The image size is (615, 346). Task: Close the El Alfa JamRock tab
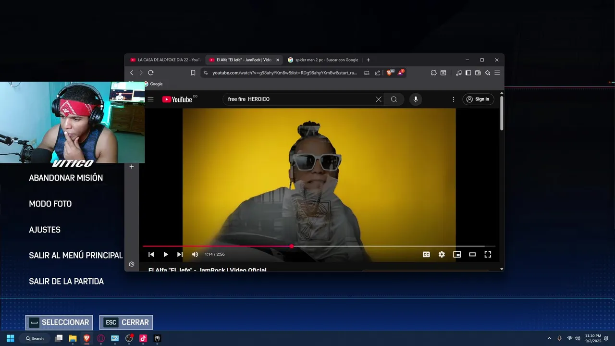click(x=277, y=60)
